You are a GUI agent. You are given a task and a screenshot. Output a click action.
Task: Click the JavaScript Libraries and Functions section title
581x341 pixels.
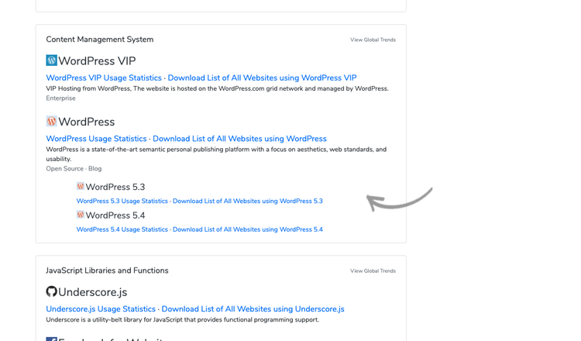(x=107, y=270)
